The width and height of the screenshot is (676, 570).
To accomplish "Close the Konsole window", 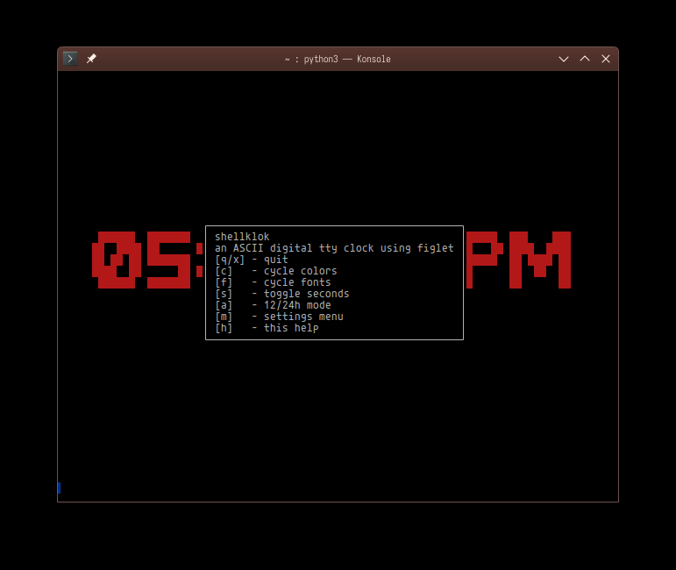I will pyautogui.click(x=606, y=59).
